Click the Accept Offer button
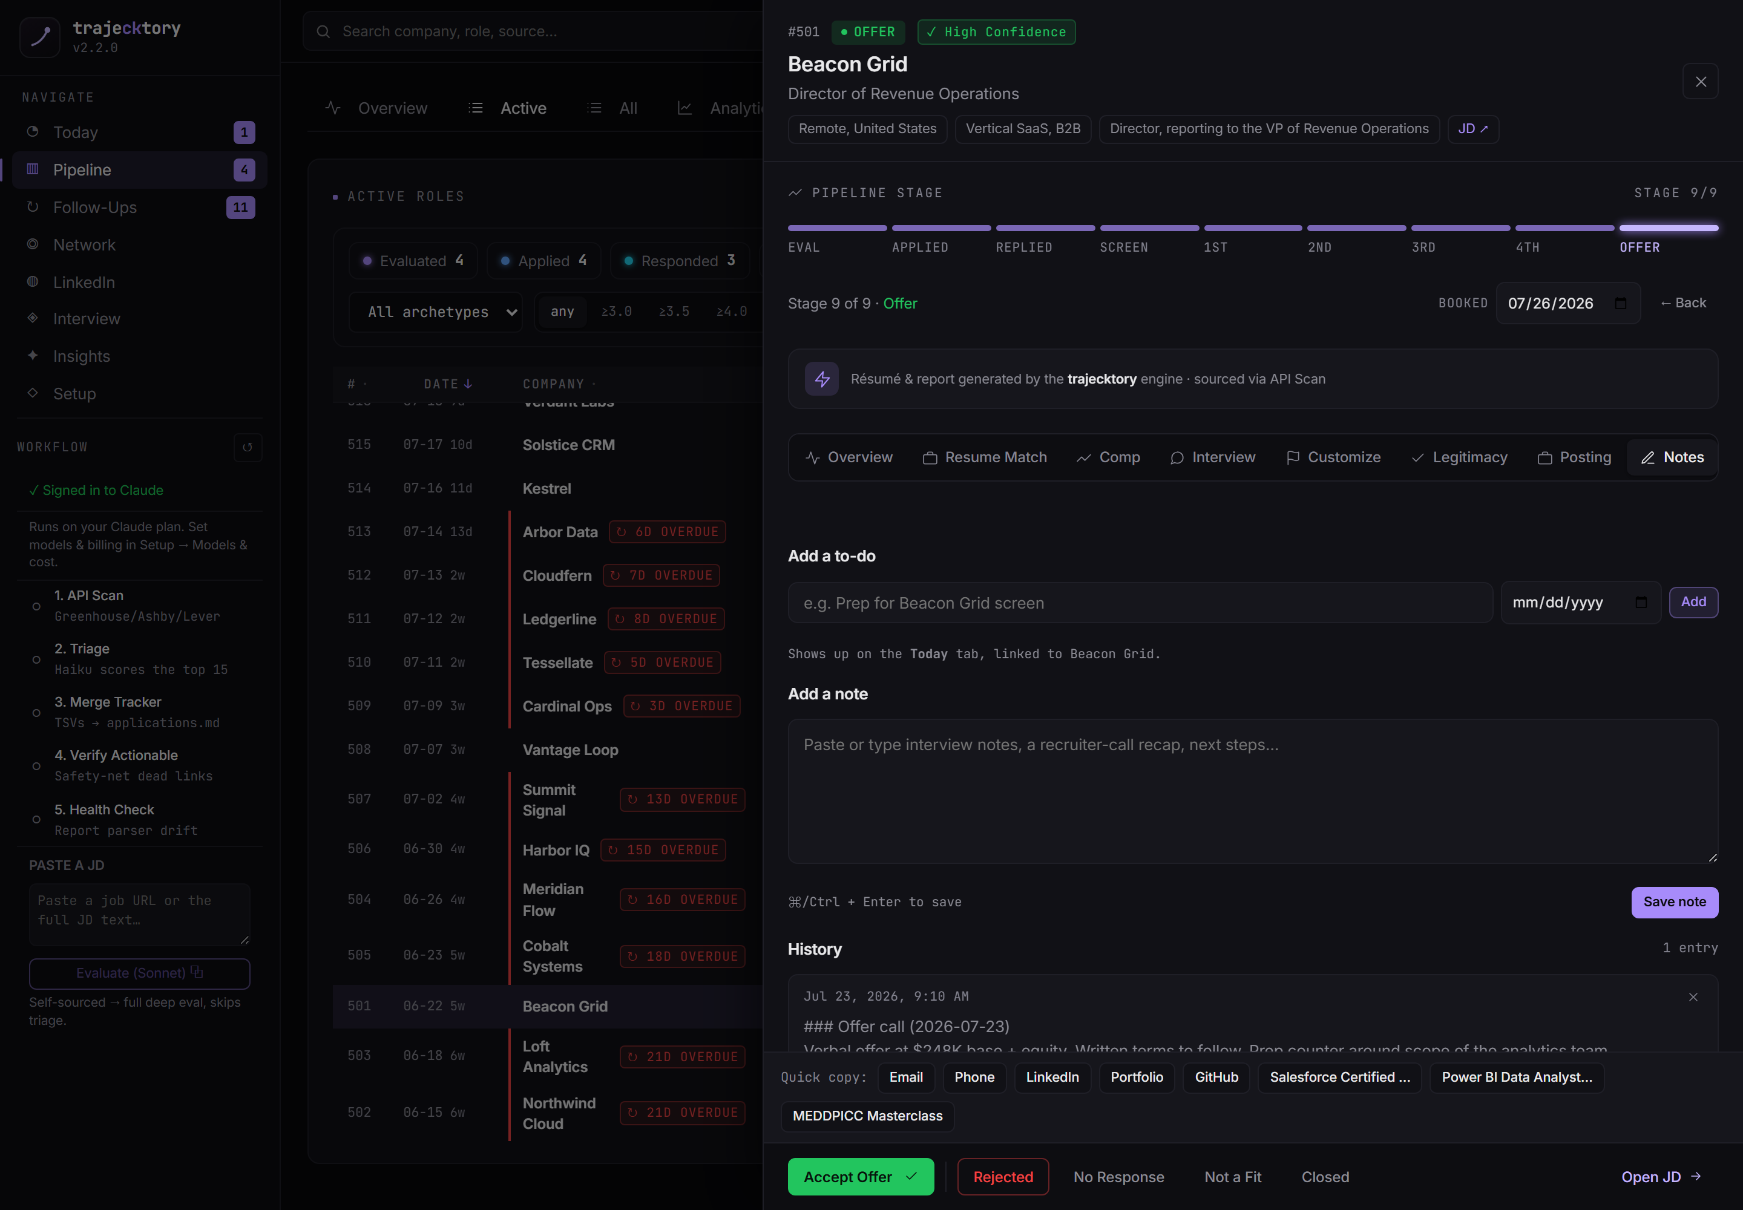Viewport: 1743px width, 1210px height. 861,1177
